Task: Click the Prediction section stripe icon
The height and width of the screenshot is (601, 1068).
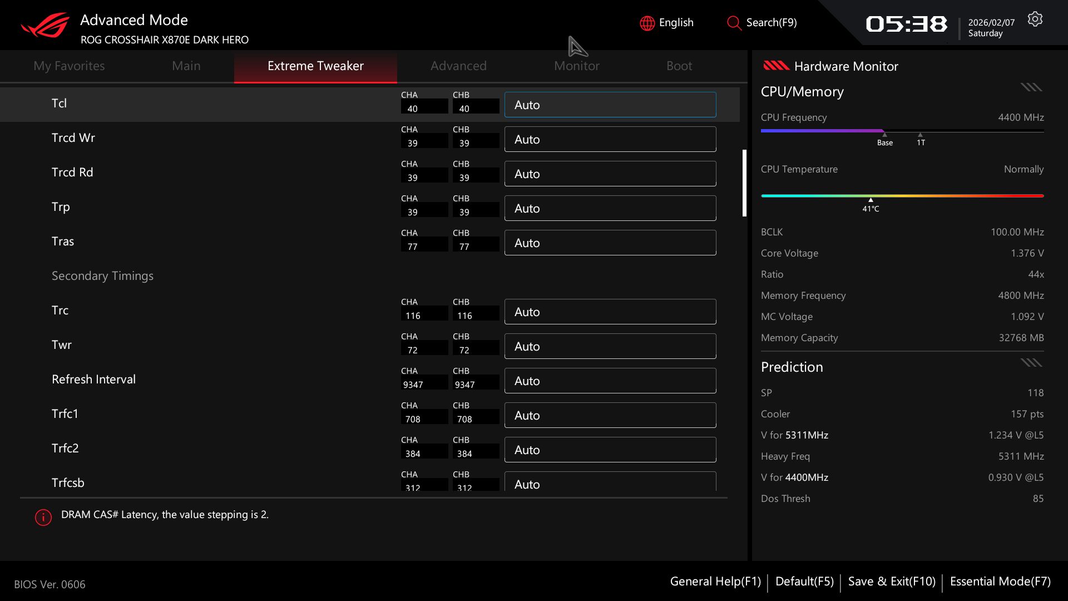Action: 1031,363
